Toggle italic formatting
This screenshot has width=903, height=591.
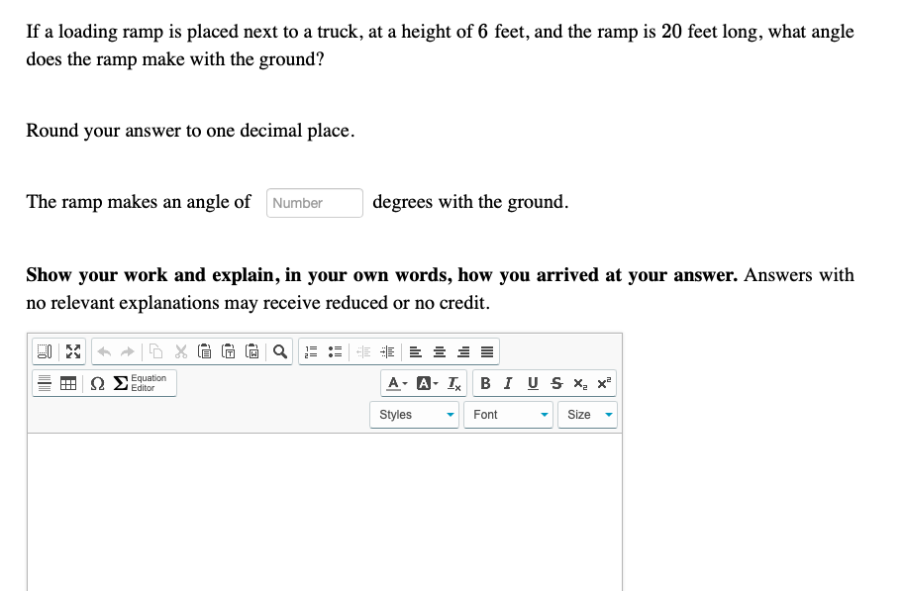click(507, 383)
